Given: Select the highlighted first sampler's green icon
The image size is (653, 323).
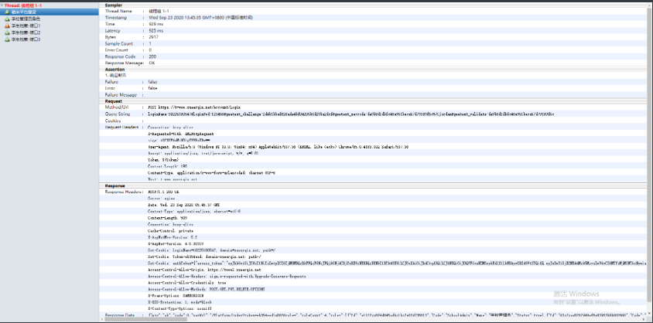Looking at the screenshot, I should [x=7, y=12].
